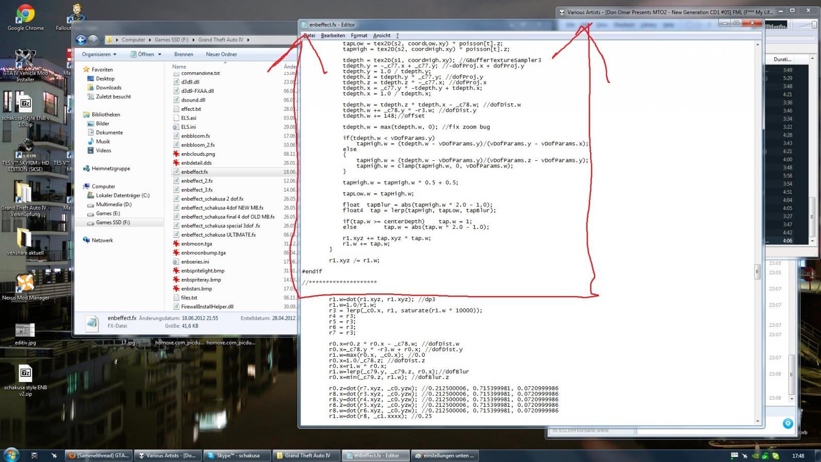Click Editor scrollbar thumb
Screen dimensions: 821x462
coord(758,271)
